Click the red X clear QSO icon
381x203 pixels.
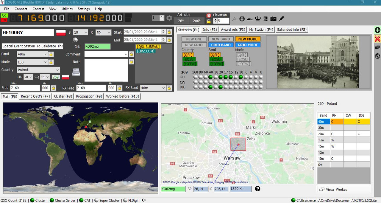(377, 39)
